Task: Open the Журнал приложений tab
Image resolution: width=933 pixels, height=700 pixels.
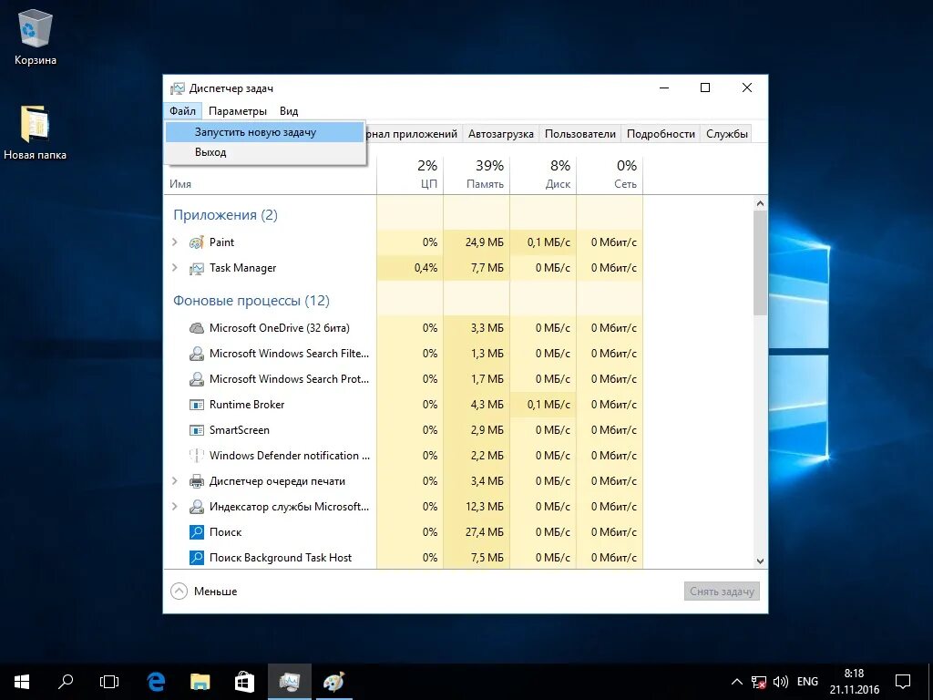Action: tap(413, 134)
